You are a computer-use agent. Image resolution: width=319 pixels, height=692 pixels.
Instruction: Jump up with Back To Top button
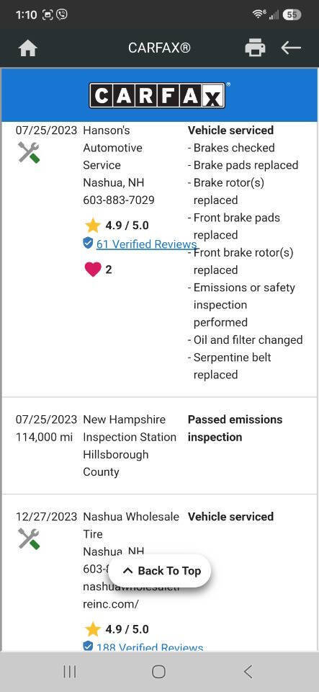coord(160,571)
